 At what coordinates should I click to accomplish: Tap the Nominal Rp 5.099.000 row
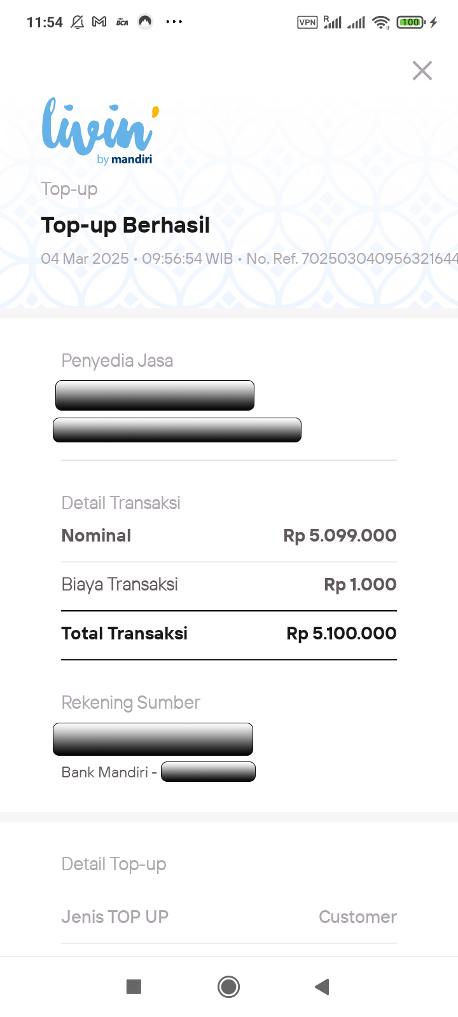pyautogui.click(x=229, y=536)
